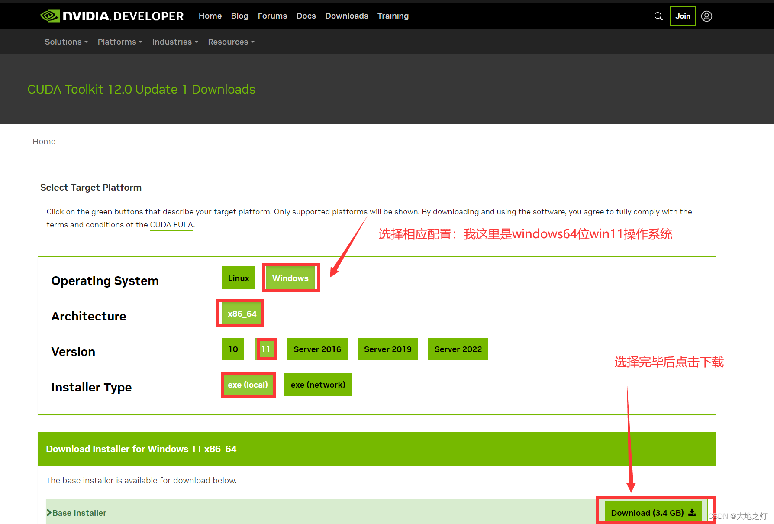Open the Forums nav item
The image size is (774, 524).
pyautogui.click(x=272, y=16)
